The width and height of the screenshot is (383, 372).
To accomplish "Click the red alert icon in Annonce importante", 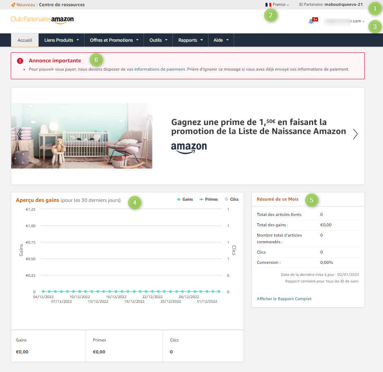I will pos(19,61).
